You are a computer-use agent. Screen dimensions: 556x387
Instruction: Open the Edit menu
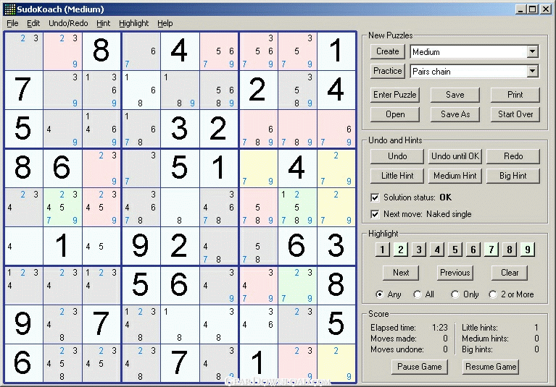click(x=33, y=23)
